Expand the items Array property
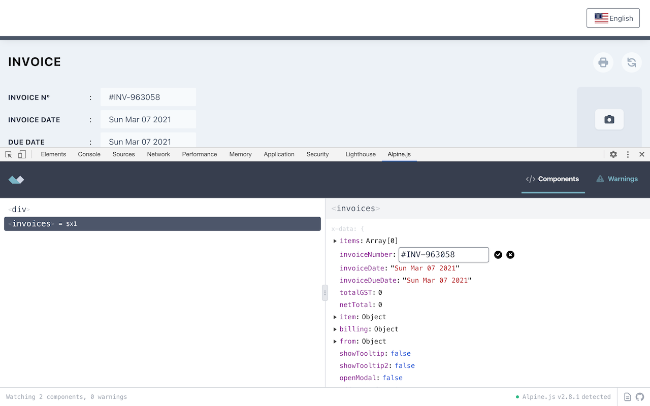This screenshot has width=650, height=406. click(x=335, y=241)
